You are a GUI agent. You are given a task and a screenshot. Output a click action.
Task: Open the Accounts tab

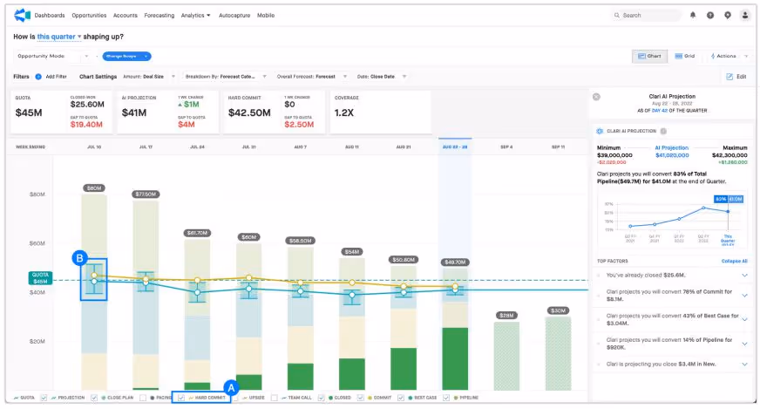pos(125,16)
